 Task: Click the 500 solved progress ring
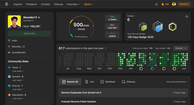[x=81, y=26]
